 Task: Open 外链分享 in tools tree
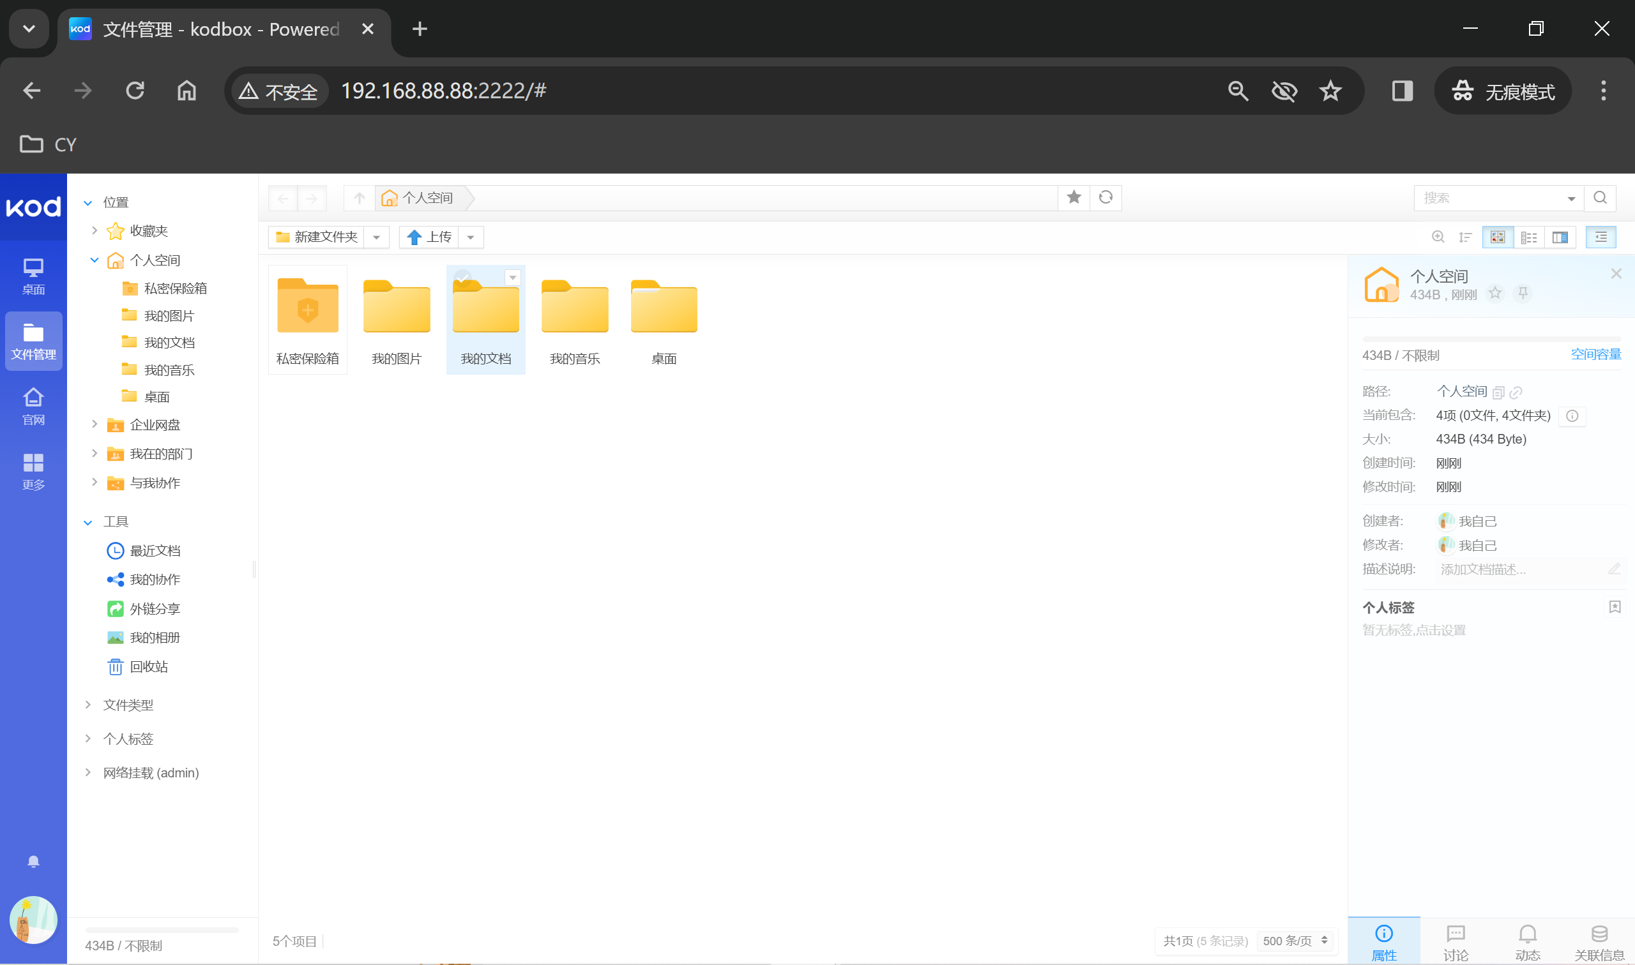[143, 609]
